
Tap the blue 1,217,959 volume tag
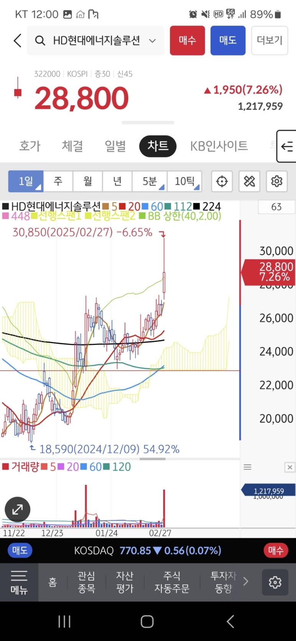pyautogui.click(x=268, y=491)
